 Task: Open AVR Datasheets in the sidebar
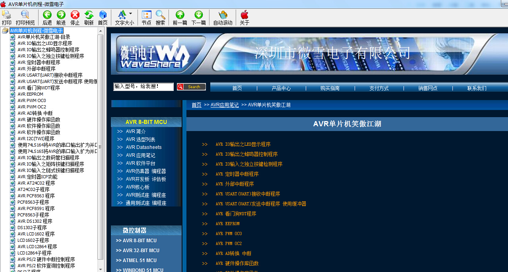(144, 147)
